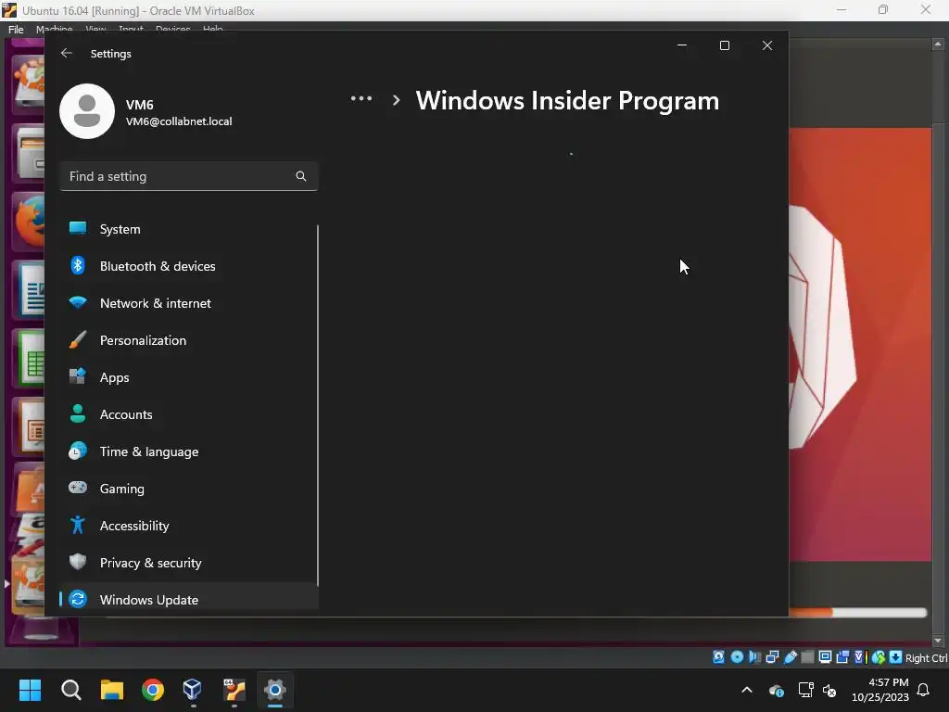Open Apps settings

[x=189, y=377]
